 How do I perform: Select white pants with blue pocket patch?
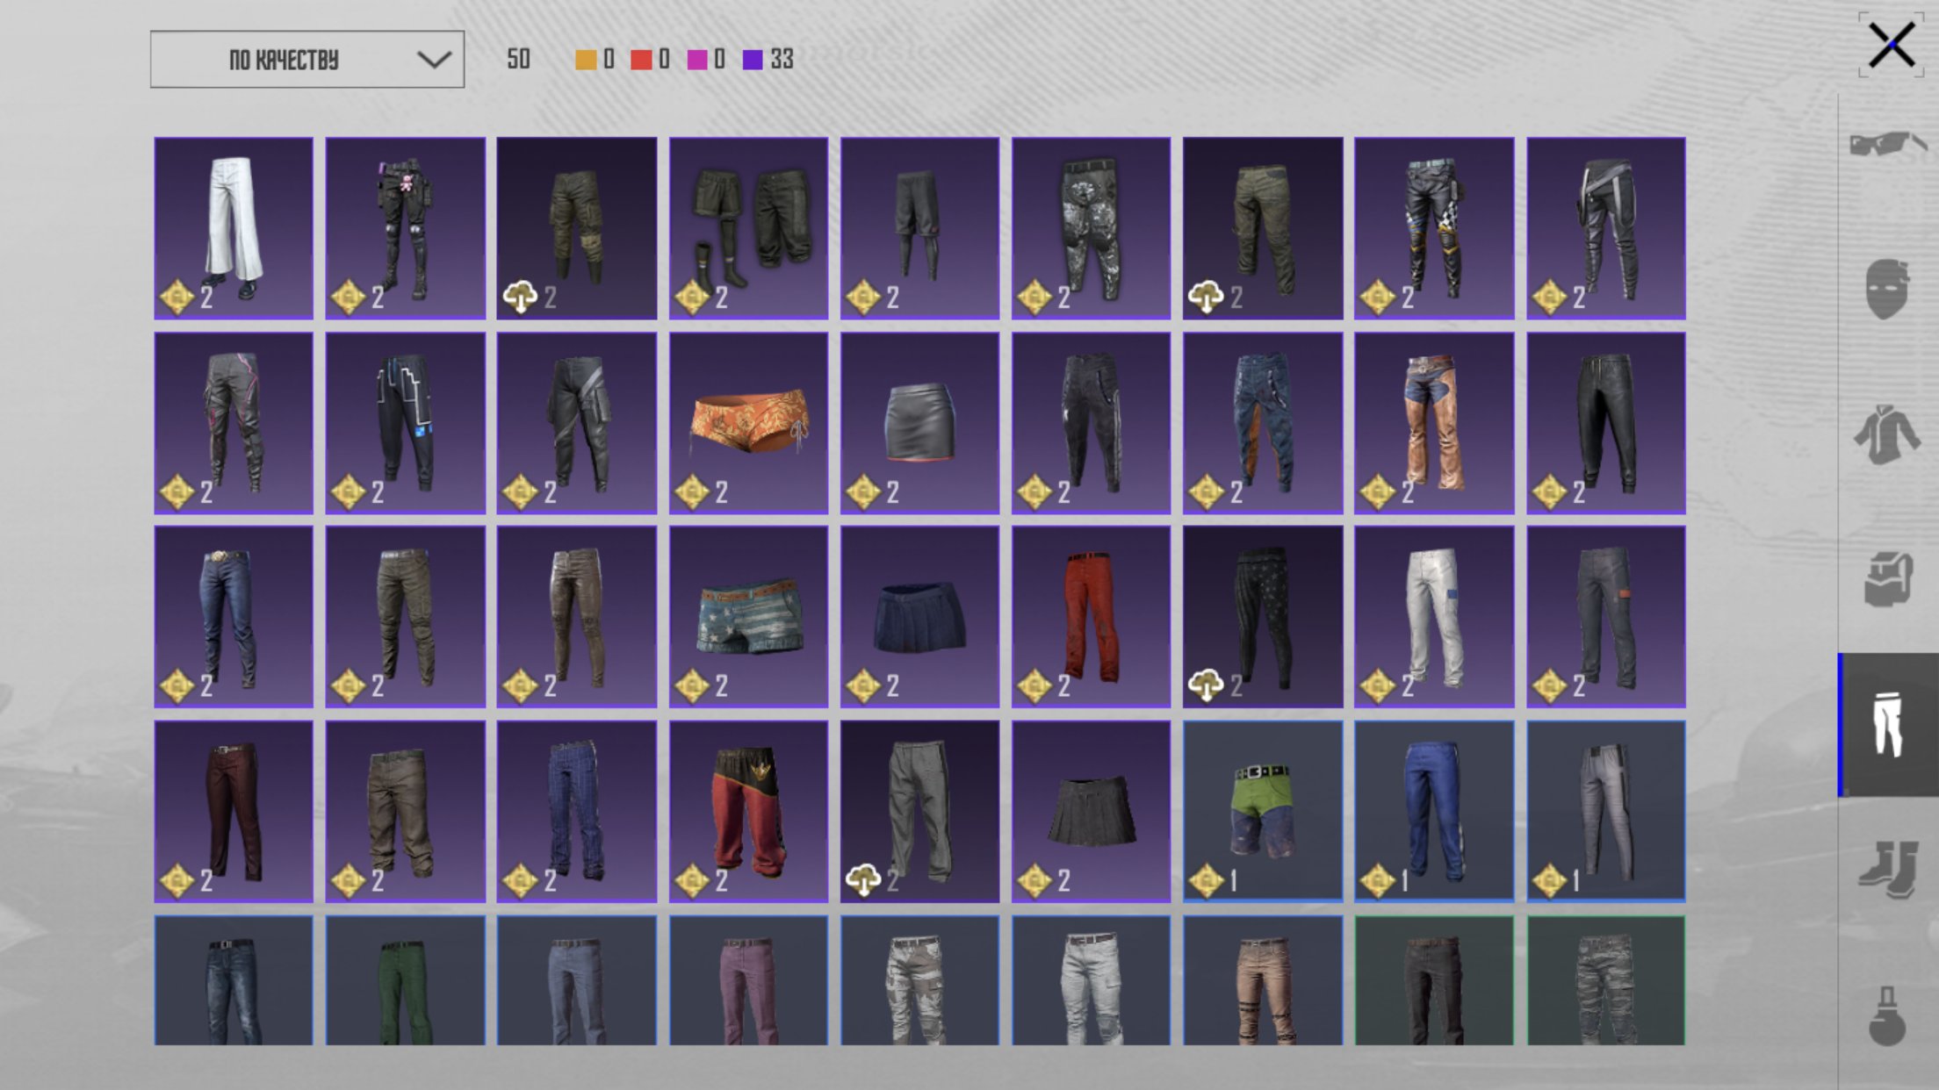click(1434, 617)
